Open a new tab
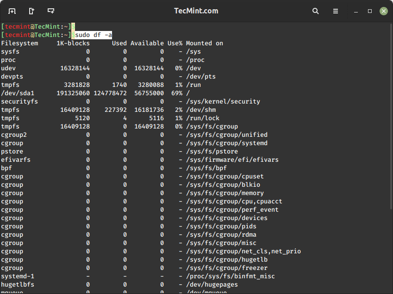 pos(31,10)
